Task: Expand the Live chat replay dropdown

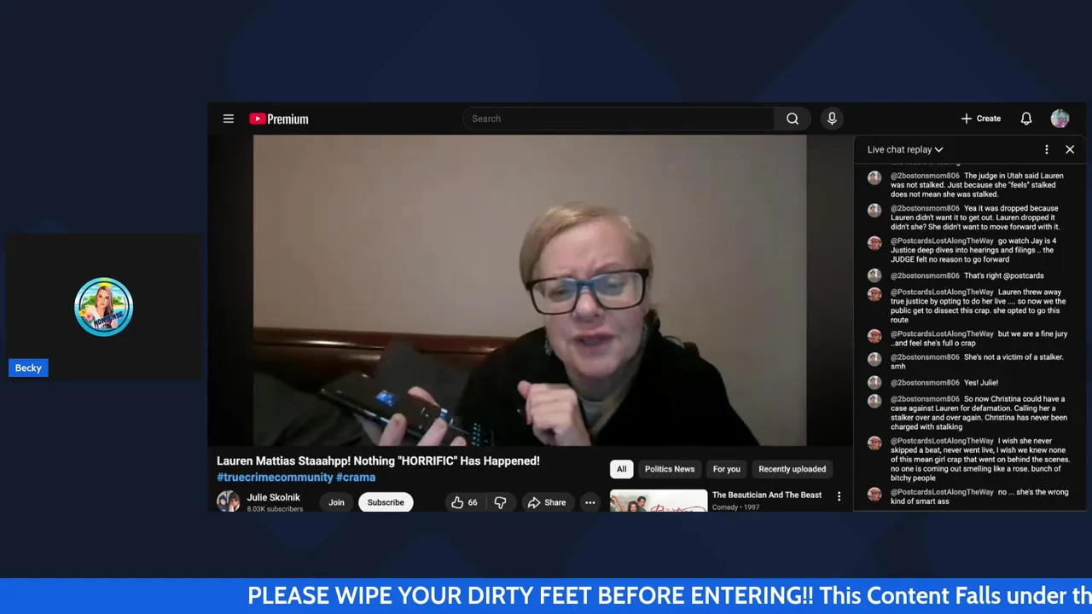Action: coord(905,149)
